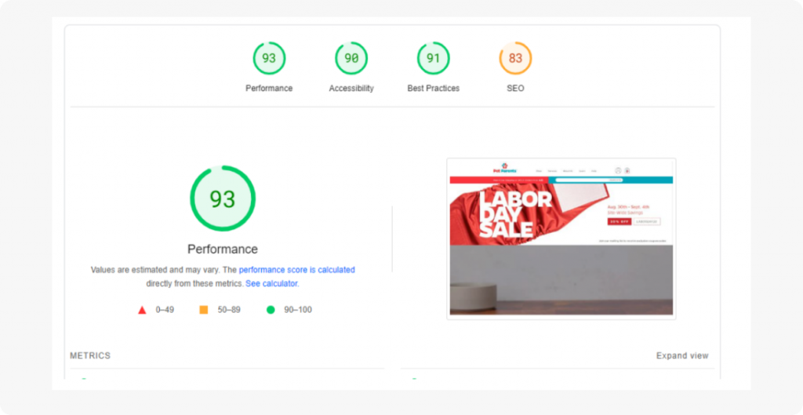Open the 'performance score is calculated' link
Image resolution: width=803 pixels, height=415 pixels.
296,270
